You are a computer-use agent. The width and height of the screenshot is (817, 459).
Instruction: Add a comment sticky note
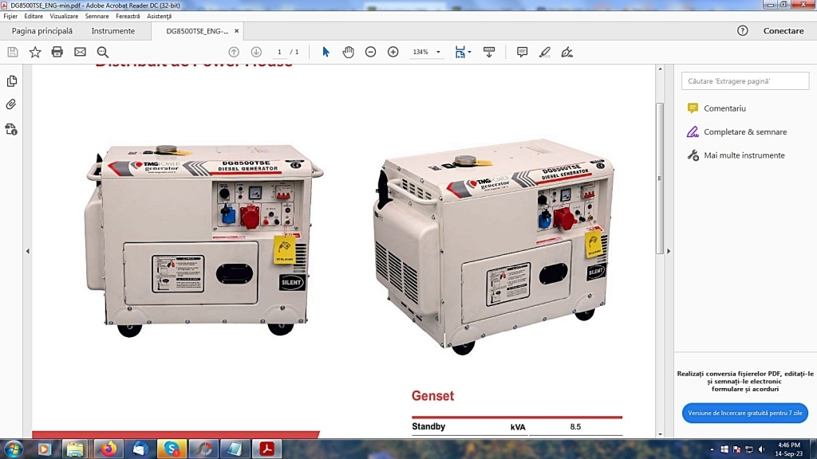click(x=522, y=52)
